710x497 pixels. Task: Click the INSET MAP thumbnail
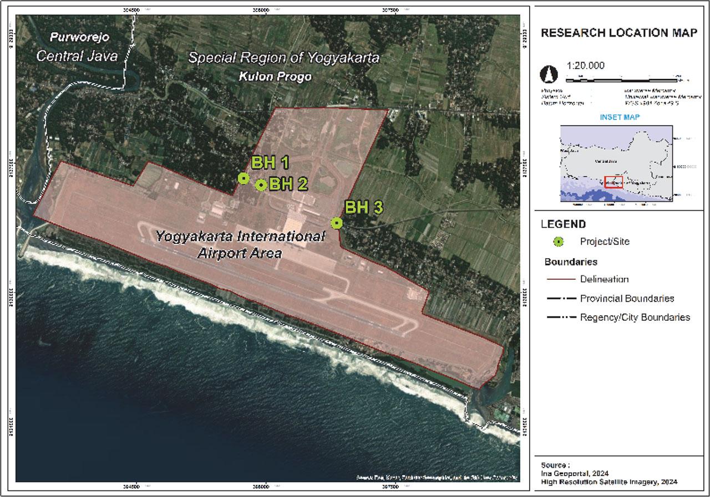pyautogui.click(x=616, y=162)
